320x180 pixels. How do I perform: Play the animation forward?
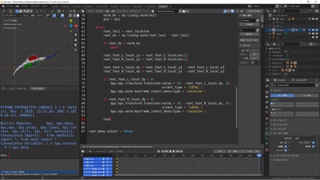[174, 151]
